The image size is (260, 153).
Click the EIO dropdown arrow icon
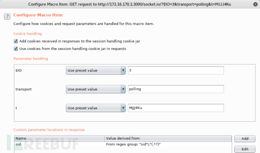click(123, 70)
